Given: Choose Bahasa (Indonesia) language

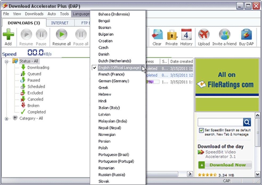Looking at the screenshot, I should tap(118, 14).
